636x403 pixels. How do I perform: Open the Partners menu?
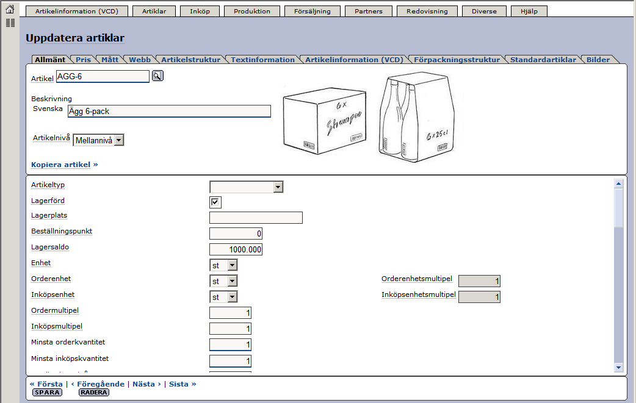[369, 12]
